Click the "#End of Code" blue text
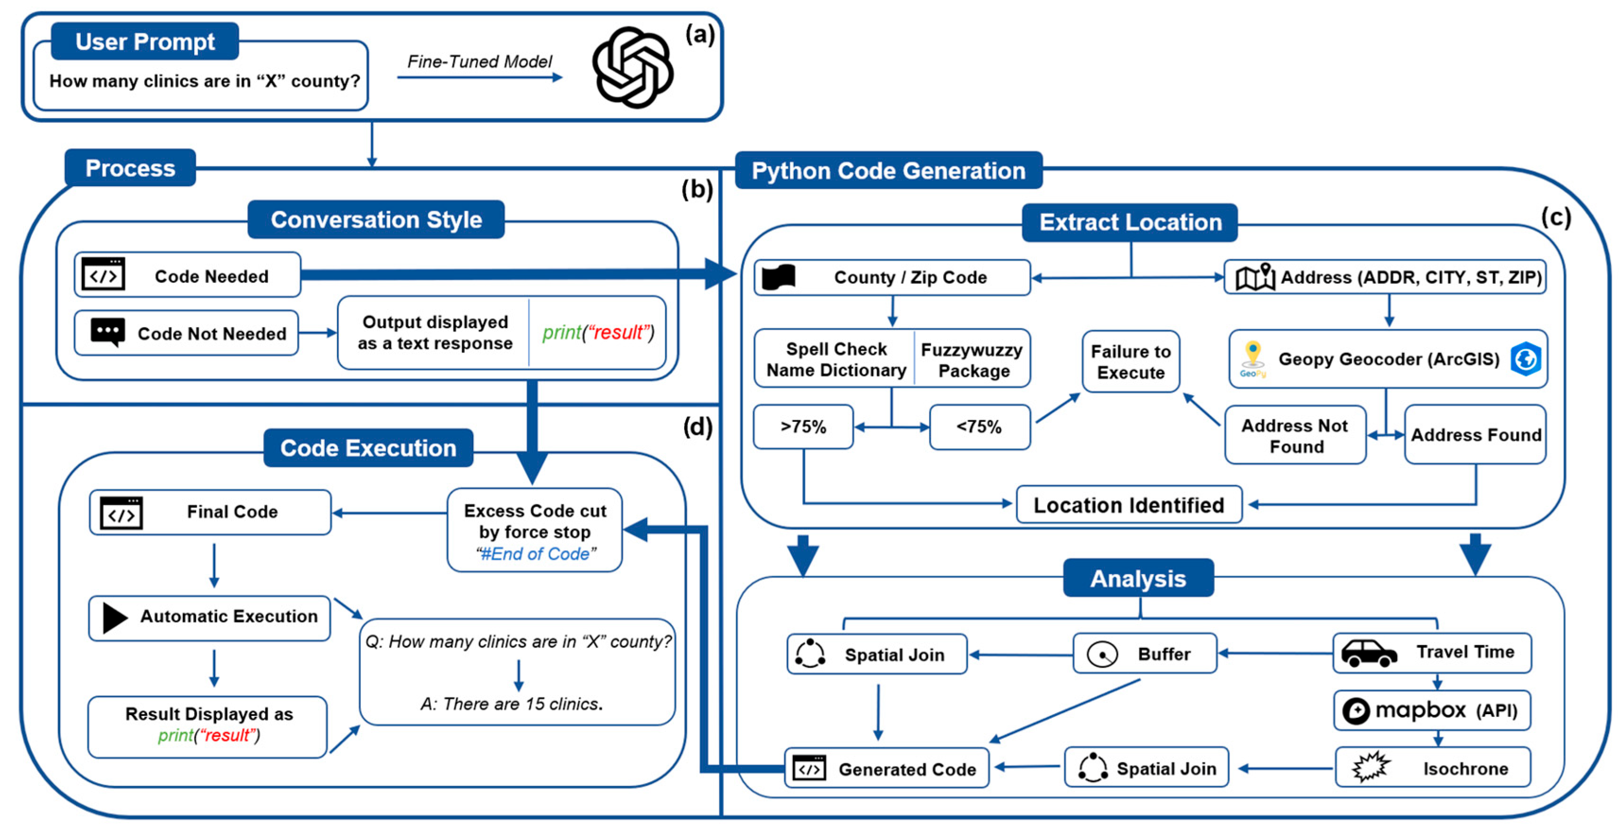The image size is (1623, 835). pos(535,554)
